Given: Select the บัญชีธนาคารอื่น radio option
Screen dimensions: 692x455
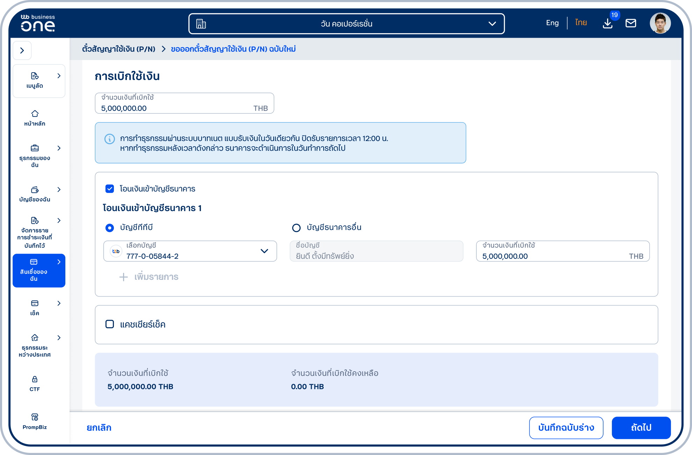Looking at the screenshot, I should [296, 228].
